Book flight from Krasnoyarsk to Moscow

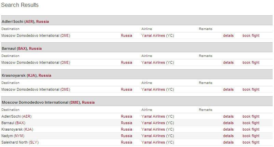point(251,89)
